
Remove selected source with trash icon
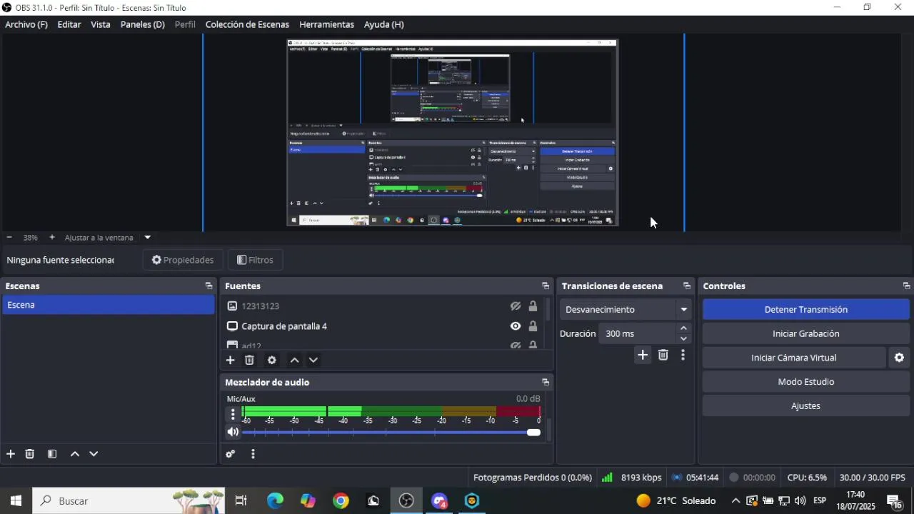tap(249, 361)
